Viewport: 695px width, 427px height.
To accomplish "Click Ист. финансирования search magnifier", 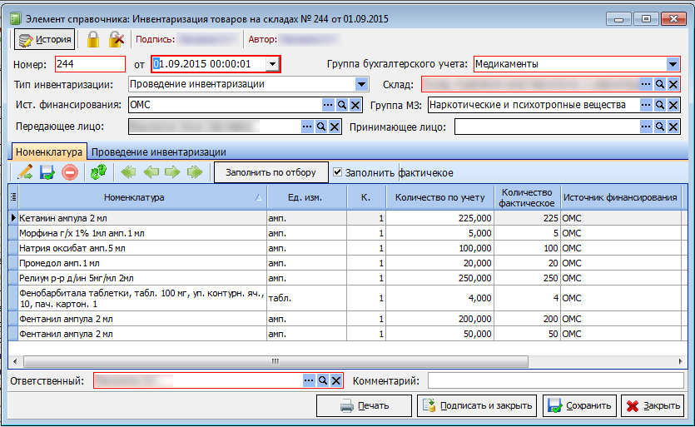I will point(342,105).
